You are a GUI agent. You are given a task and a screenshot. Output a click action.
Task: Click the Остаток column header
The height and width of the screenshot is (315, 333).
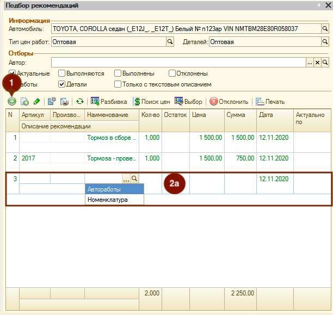(x=176, y=120)
